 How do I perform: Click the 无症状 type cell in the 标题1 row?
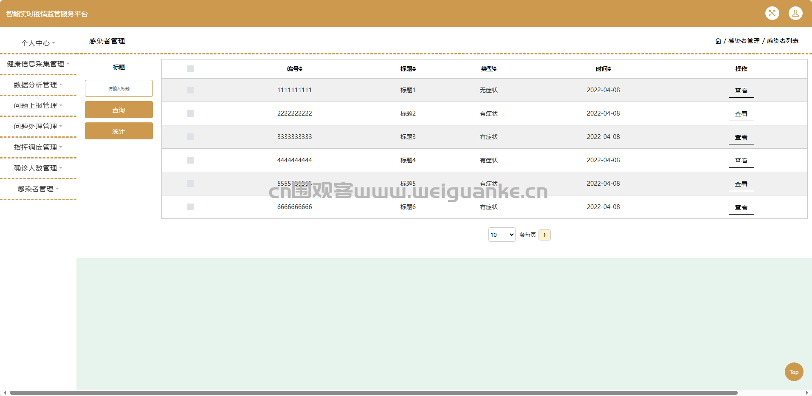(489, 90)
